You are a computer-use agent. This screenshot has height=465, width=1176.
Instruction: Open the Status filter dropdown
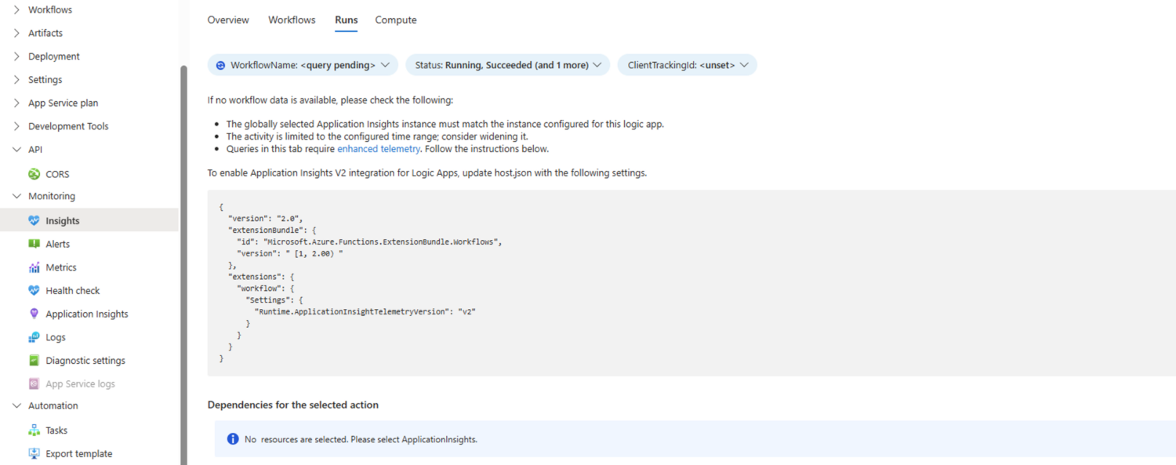(507, 65)
